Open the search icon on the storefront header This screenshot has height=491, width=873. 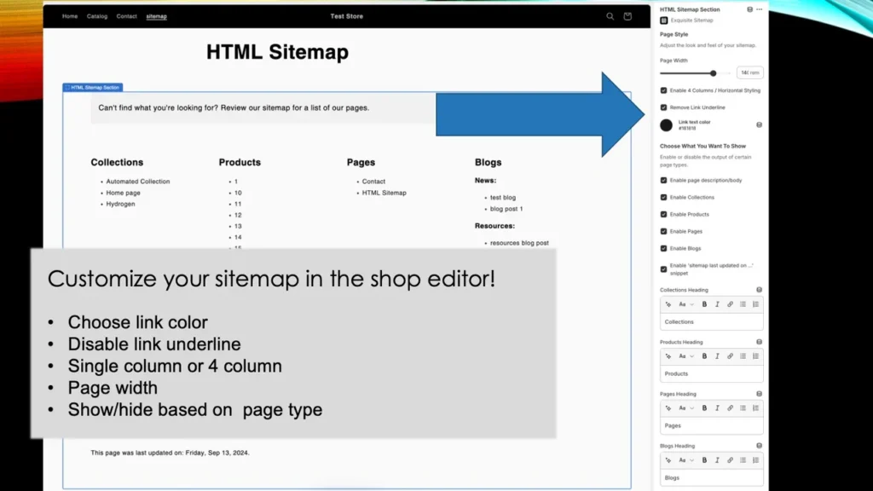click(x=610, y=16)
